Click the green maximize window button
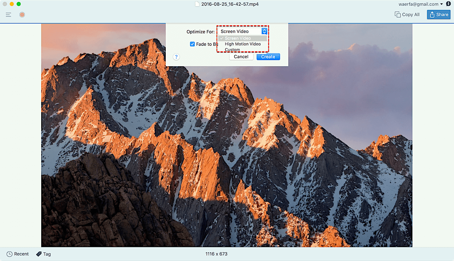This screenshot has height=261, width=454. pyautogui.click(x=19, y=4)
